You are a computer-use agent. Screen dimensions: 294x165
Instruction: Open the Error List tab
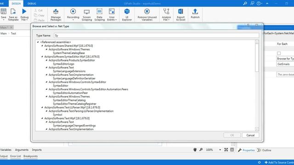tap(16, 156)
